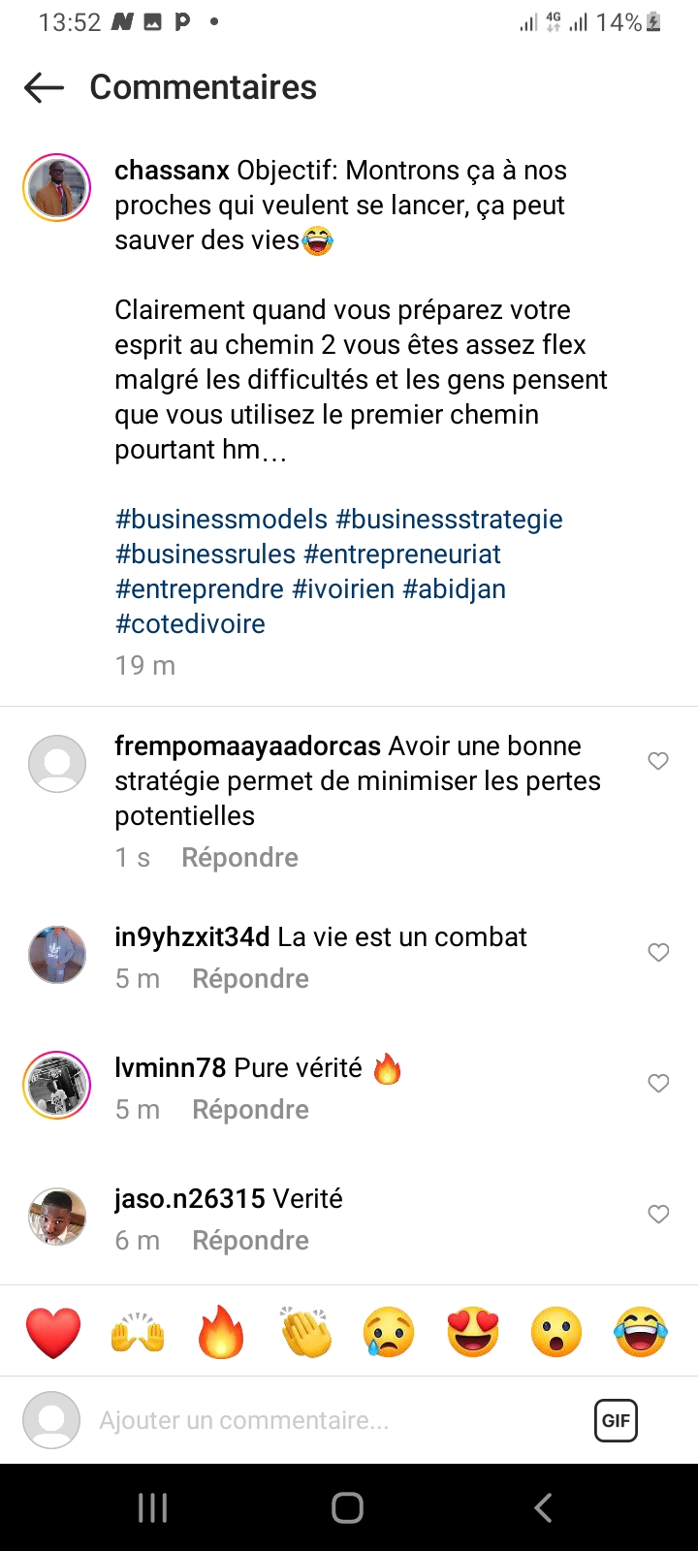Image resolution: width=698 pixels, height=1551 pixels.
Task: Tap the back arrow beside Commentaires
Action: click(x=44, y=87)
